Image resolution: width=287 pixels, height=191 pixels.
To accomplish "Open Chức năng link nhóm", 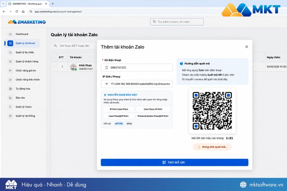I will (x=28, y=80).
